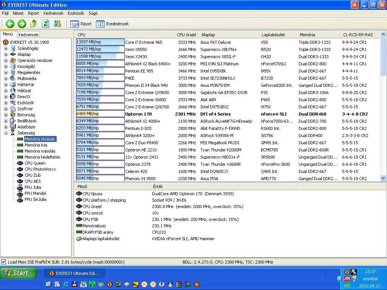Viewport: 387px width, 290px height.
Task: Toggle the Load Mem SSE PrefNTA checkbox
Action: (3, 262)
